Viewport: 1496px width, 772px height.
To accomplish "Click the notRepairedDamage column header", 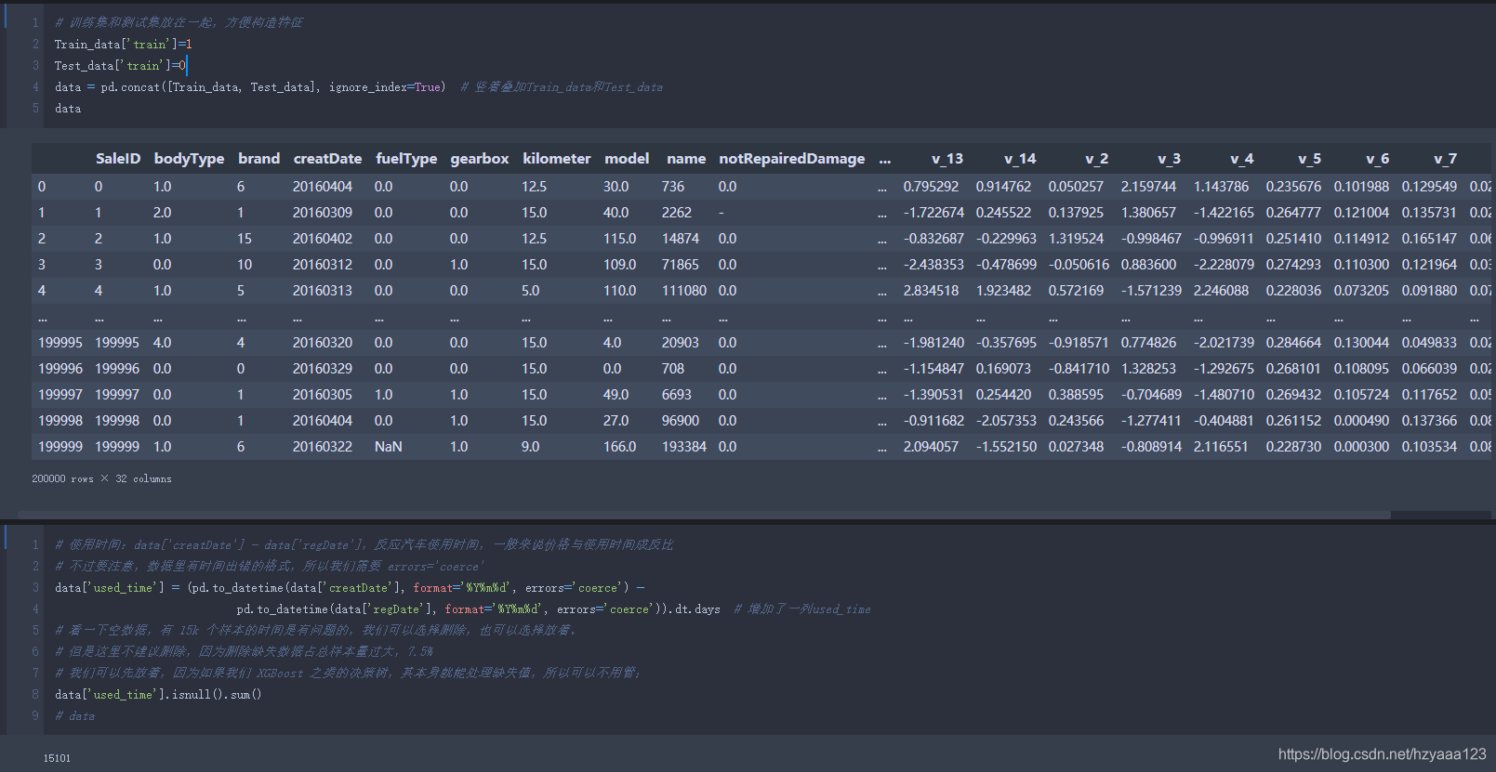I will pyautogui.click(x=791, y=159).
